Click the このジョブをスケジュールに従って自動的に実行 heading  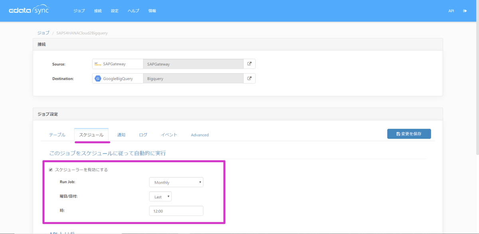[107, 153]
